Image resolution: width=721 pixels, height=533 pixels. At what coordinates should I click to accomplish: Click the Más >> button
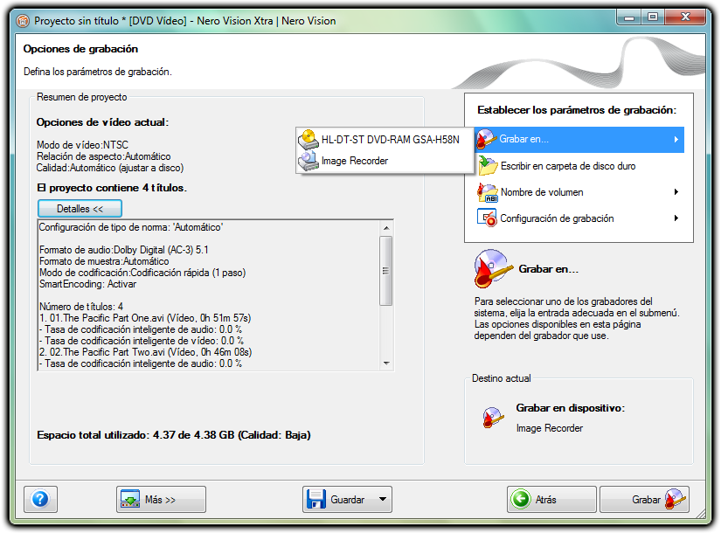click(161, 499)
